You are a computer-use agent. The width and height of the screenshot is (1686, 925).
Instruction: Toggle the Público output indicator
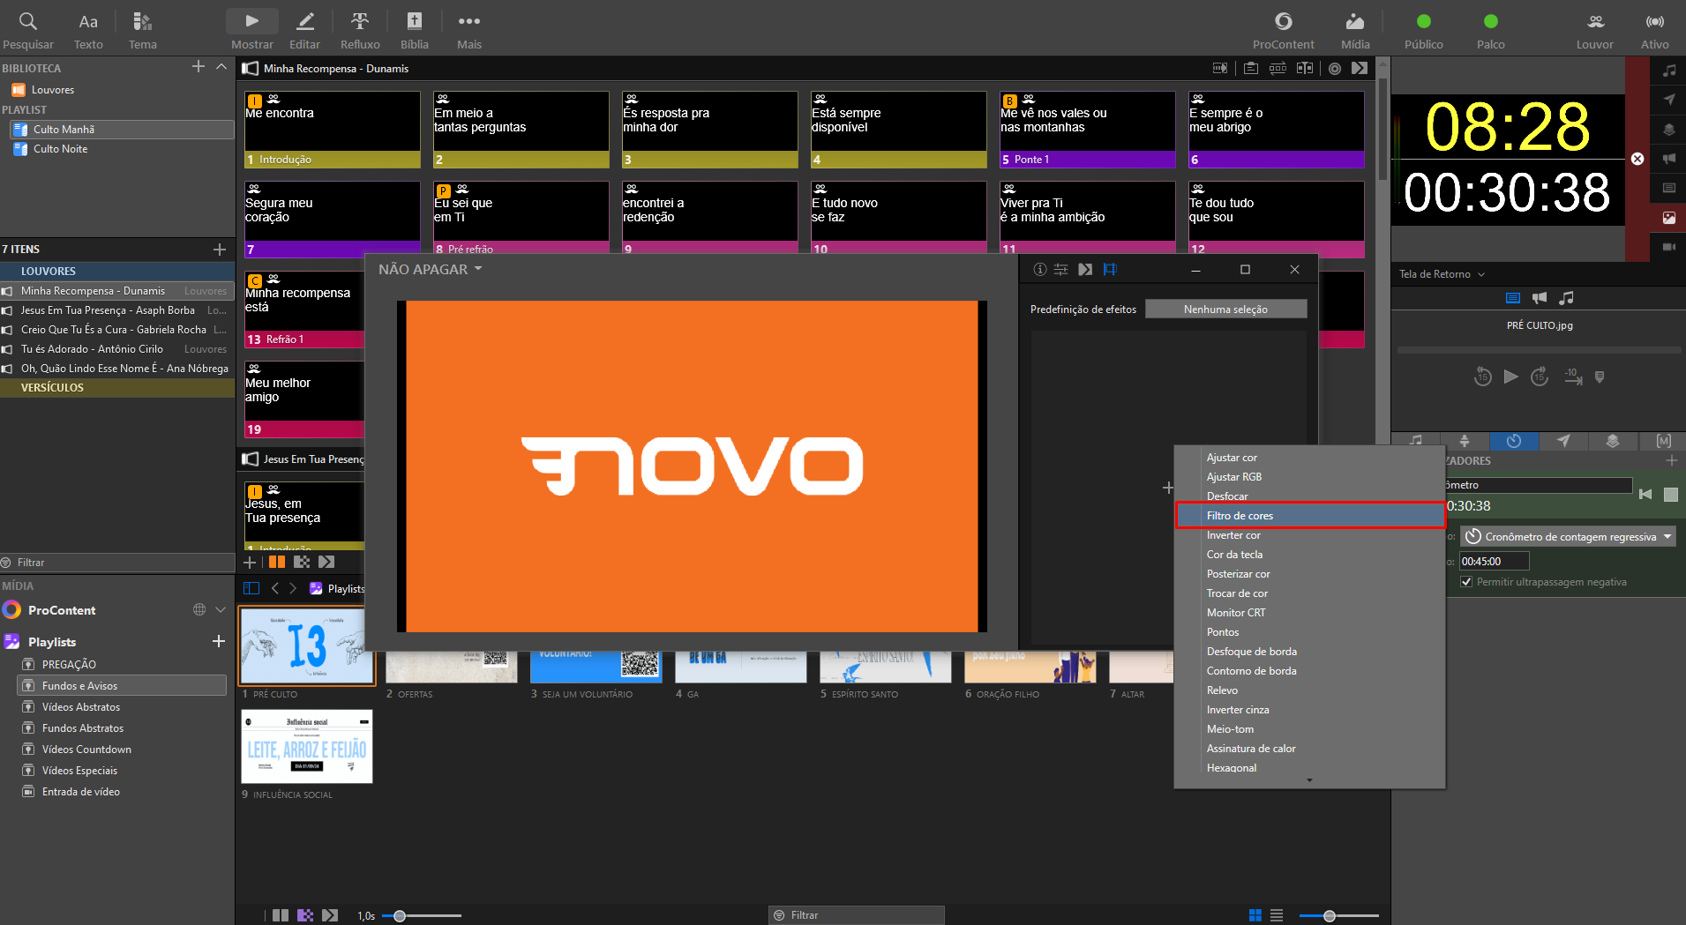coord(1424,29)
